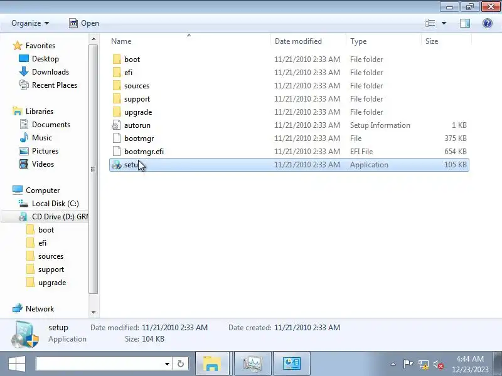The width and height of the screenshot is (502, 376).
Task: Click the setup details pane large icon
Action: (x=25, y=335)
